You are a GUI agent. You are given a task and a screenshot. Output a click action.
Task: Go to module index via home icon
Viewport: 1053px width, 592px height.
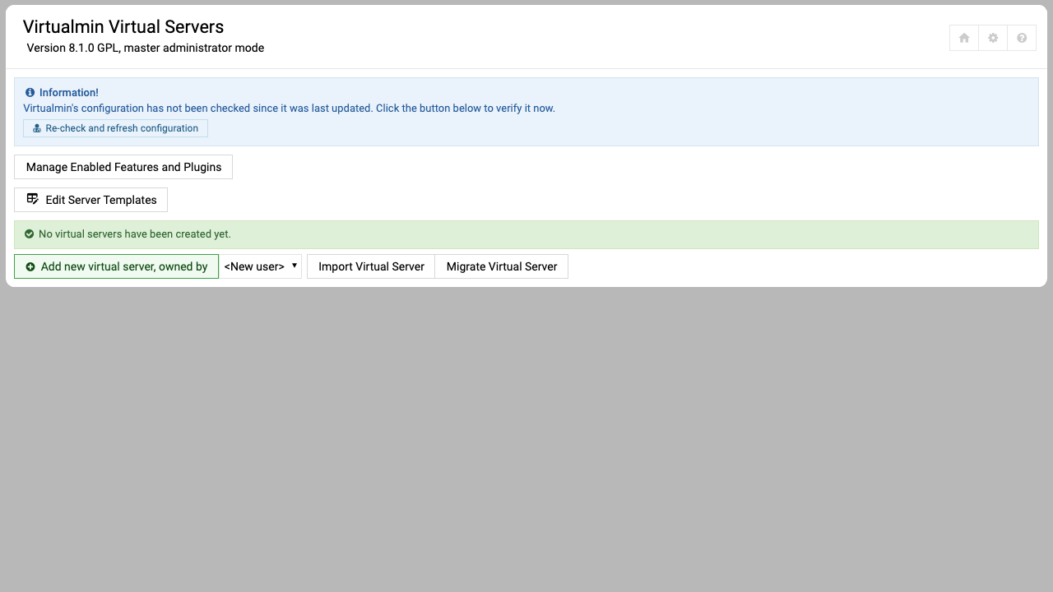964,38
